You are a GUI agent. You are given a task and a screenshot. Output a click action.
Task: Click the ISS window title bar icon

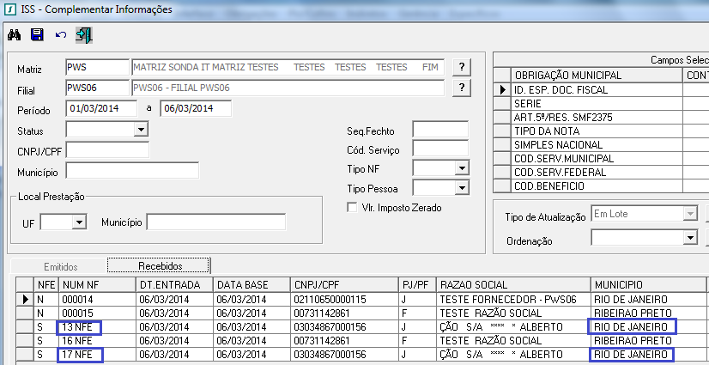9,9
